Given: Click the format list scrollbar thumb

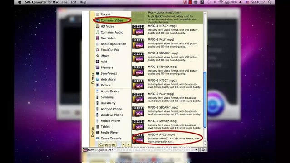Looking at the screenshot, I should click(x=205, y=100).
